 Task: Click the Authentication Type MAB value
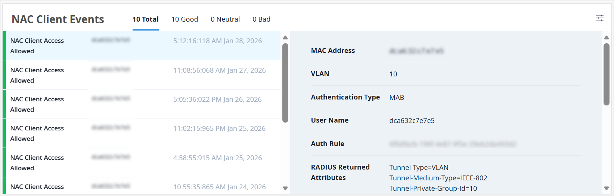(x=397, y=98)
